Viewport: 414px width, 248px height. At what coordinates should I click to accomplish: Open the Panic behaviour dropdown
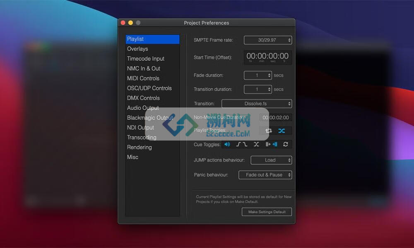point(265,175)
